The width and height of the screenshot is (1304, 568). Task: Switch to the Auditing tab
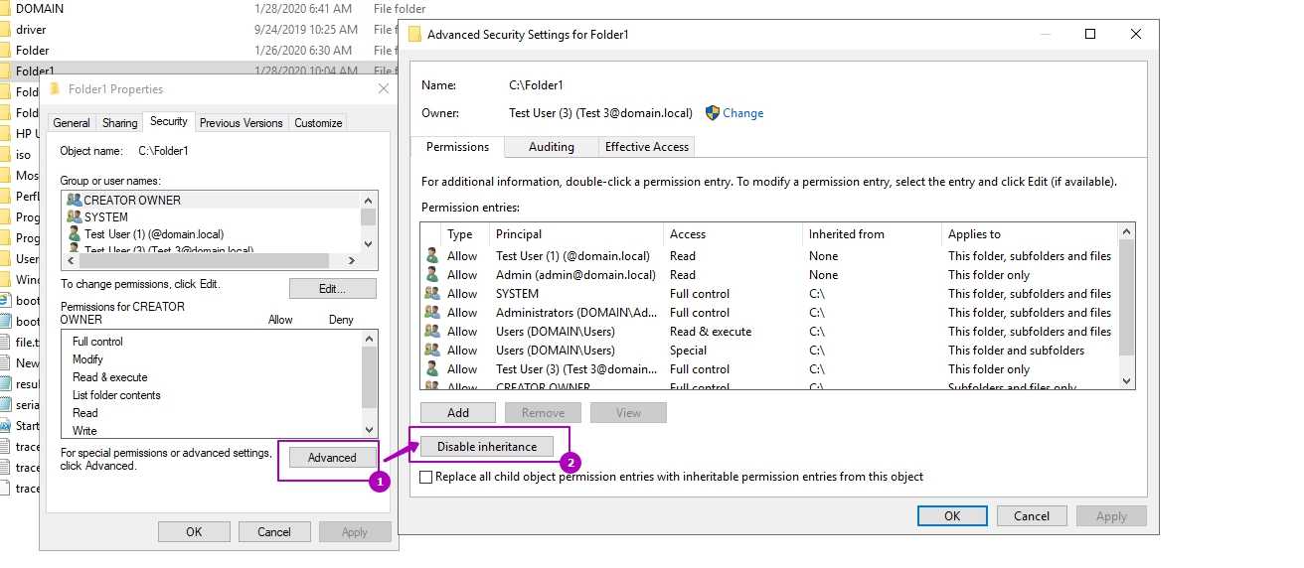[551, 147]
